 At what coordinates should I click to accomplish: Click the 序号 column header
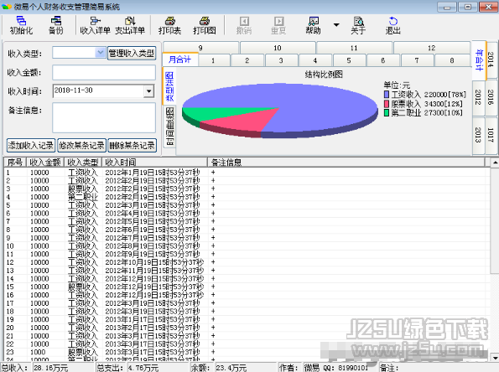[x=15, y=163]
